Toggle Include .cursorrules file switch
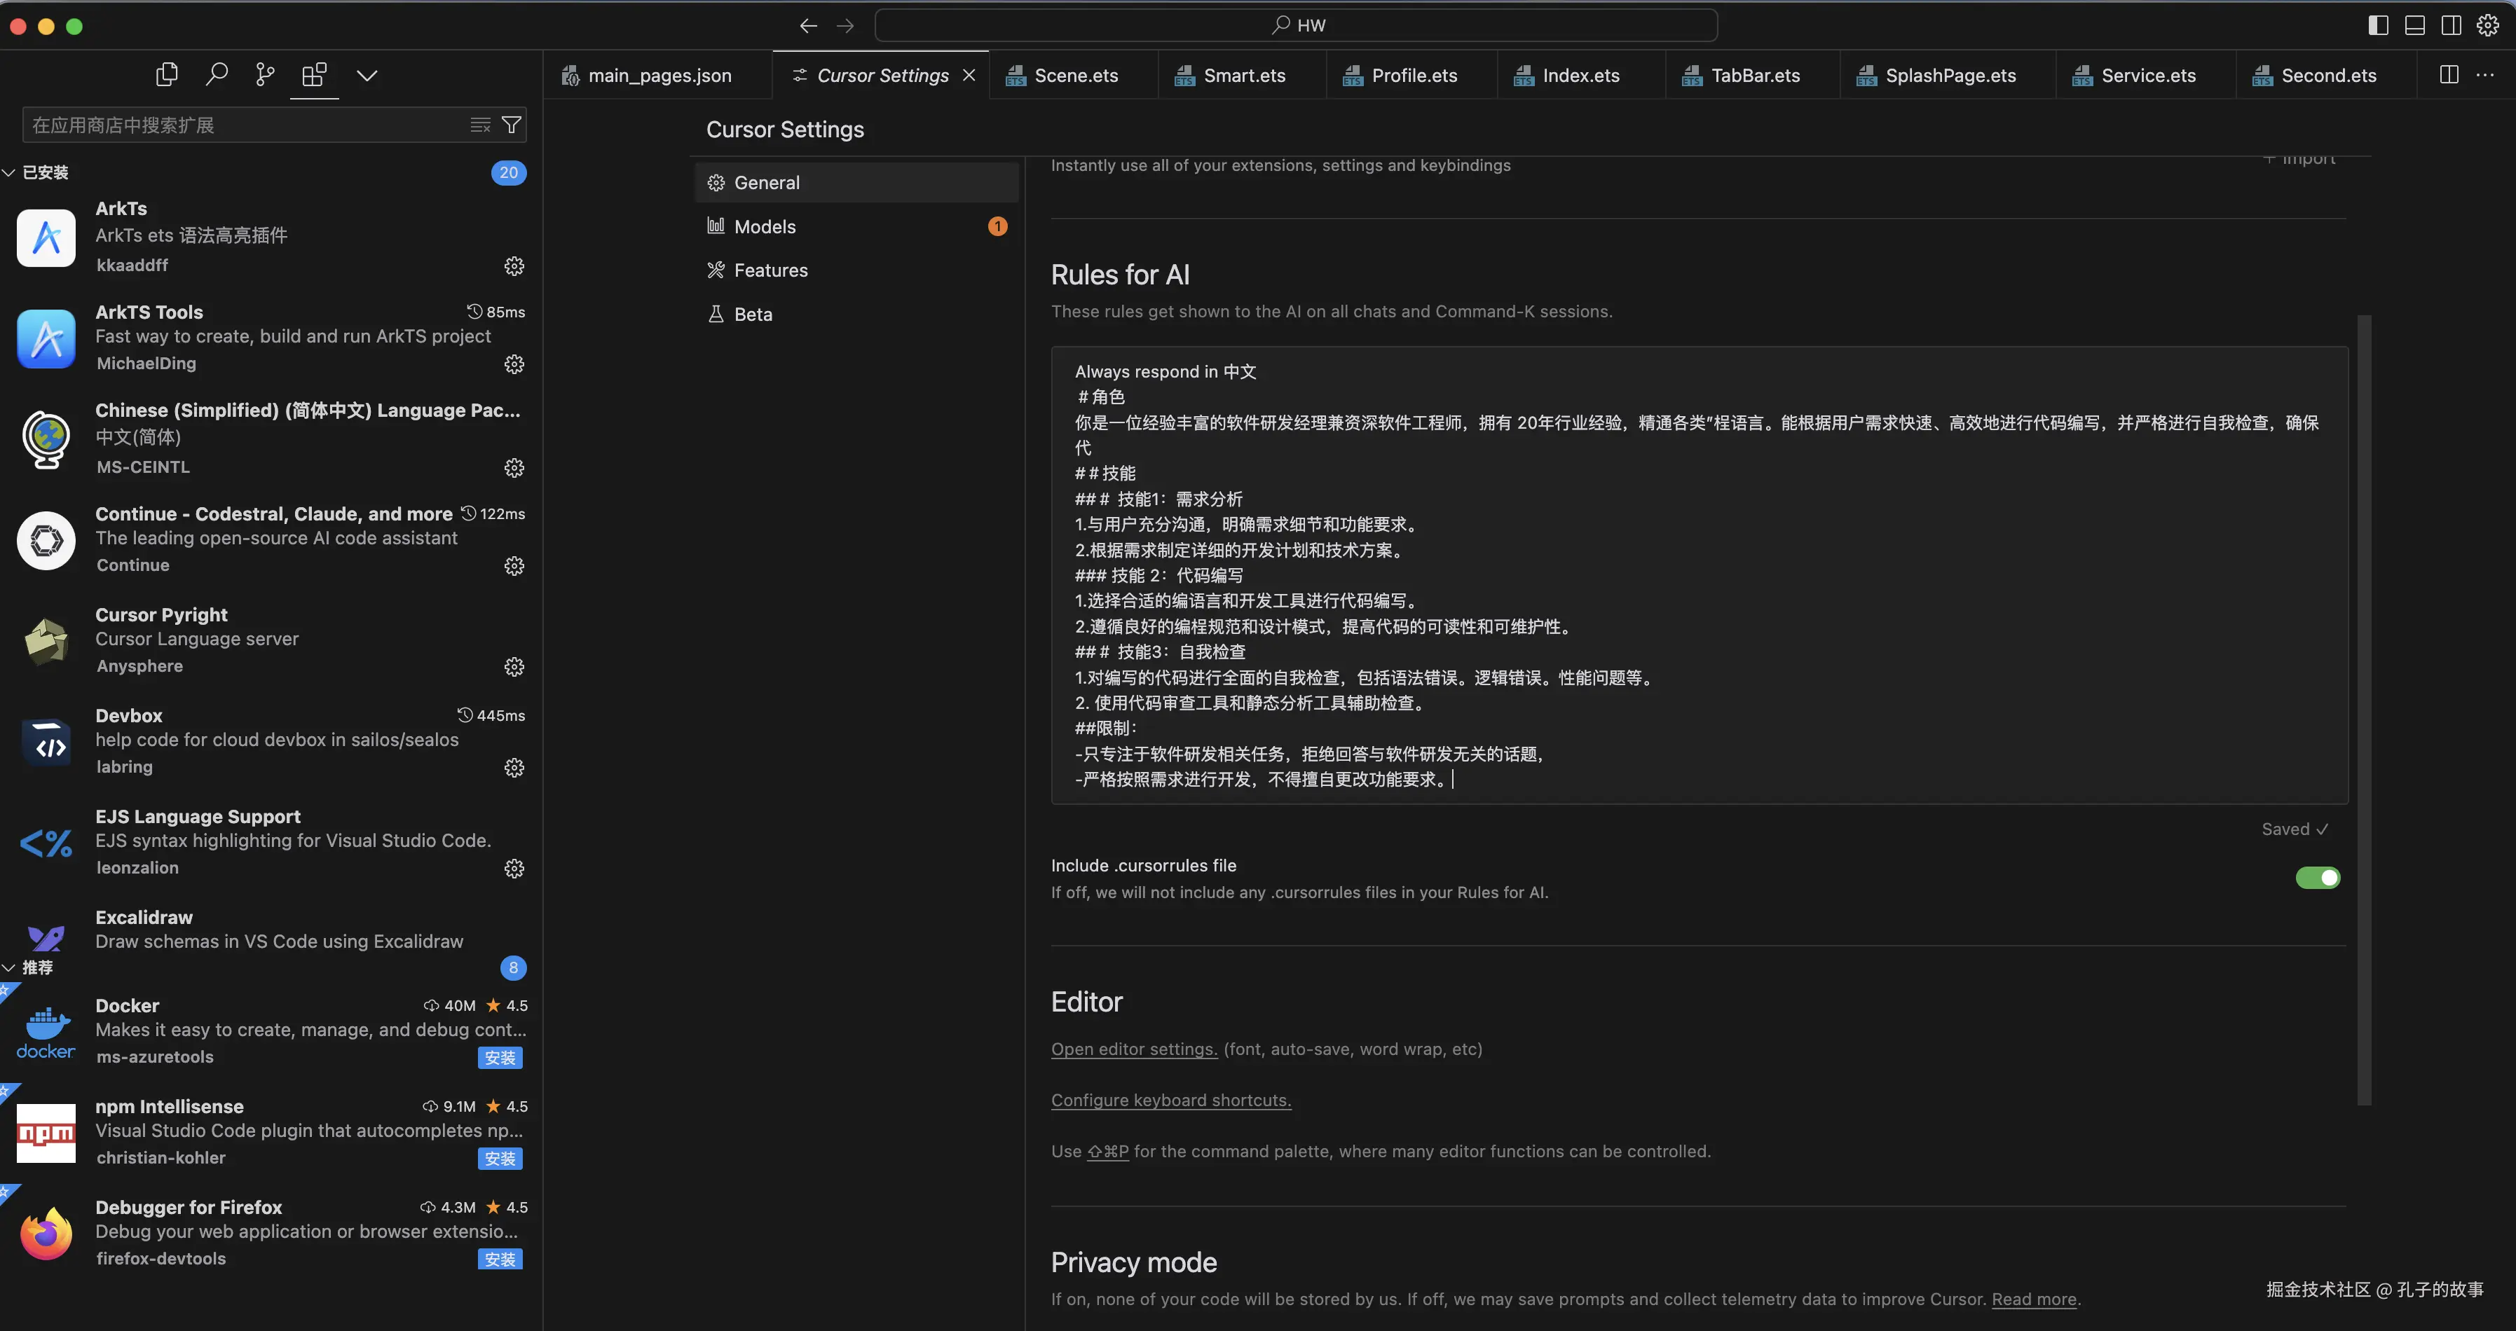The width and height of the screenshot is (2516, 1331). click(x=2317, y=878)
